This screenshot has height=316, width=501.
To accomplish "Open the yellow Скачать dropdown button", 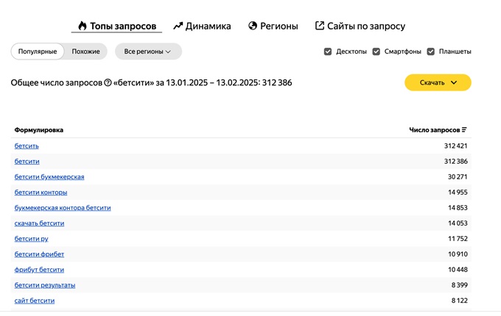I will [438, 82].
